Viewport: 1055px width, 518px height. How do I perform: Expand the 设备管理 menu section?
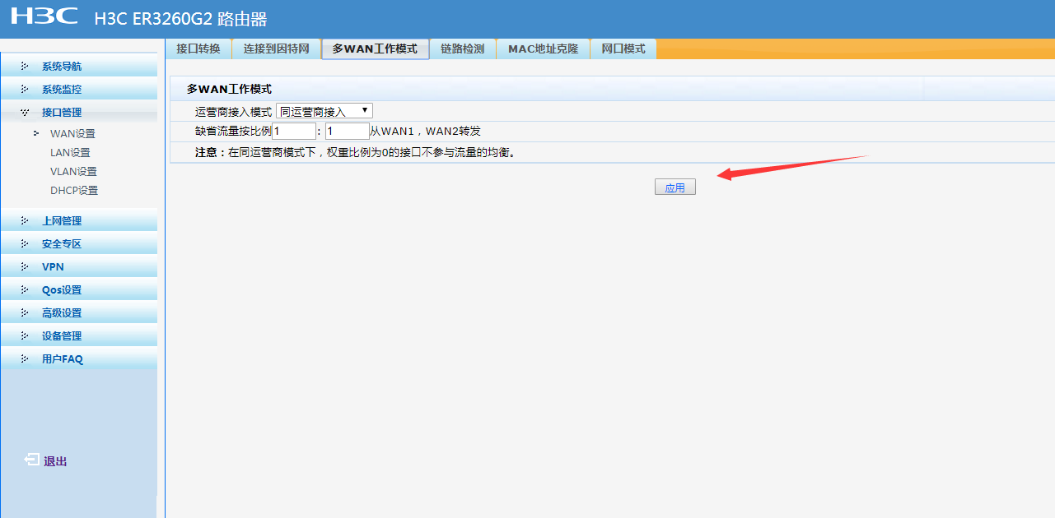[79, 336]
